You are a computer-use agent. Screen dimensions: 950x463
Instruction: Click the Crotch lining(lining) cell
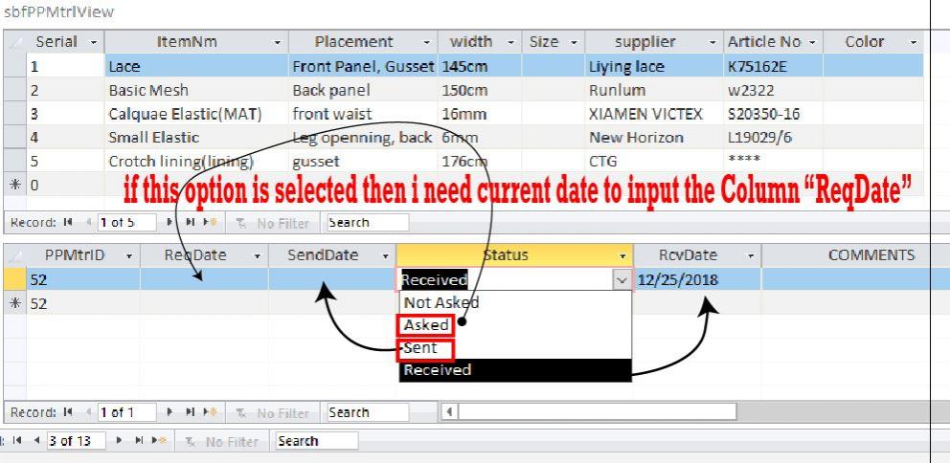196,161
